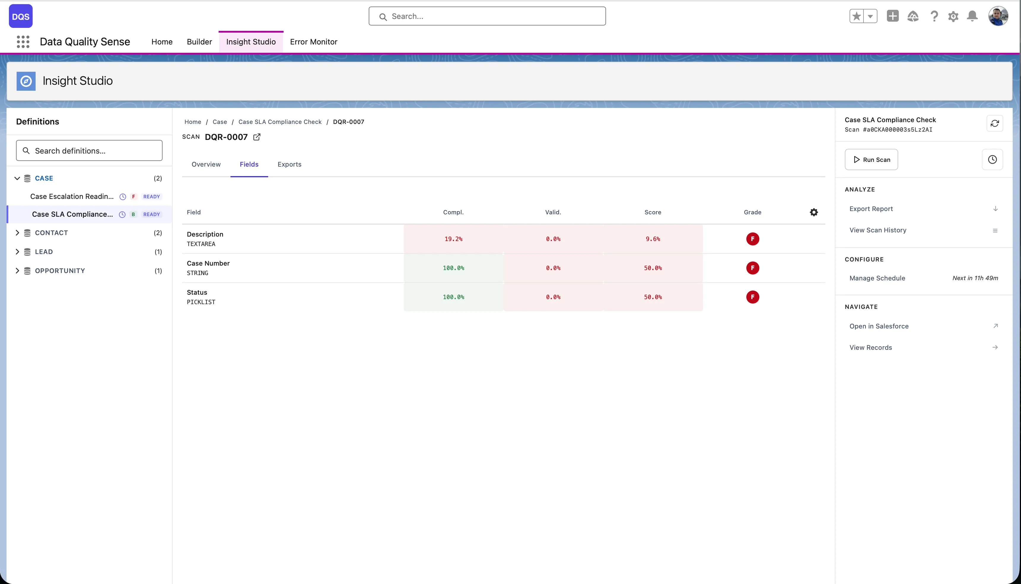1021x584 pixels.
Task: Collapse the CASE definitions group
Action: click(x=17, y=178)
